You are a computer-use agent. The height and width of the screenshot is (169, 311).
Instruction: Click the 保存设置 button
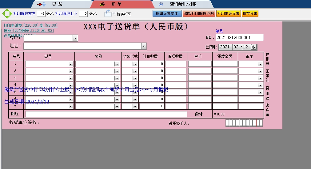(250, 14)
